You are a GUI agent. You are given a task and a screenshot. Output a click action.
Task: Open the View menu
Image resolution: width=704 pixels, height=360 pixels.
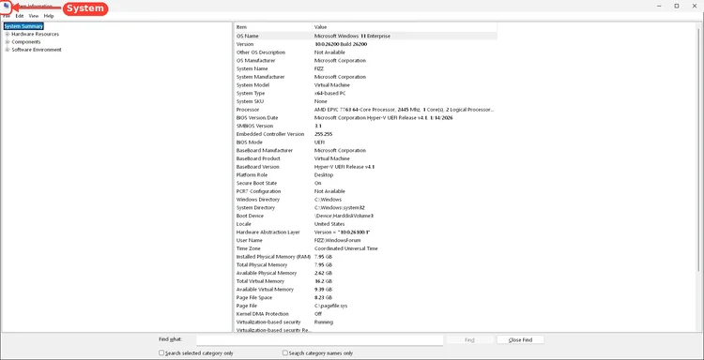[34, 16]
